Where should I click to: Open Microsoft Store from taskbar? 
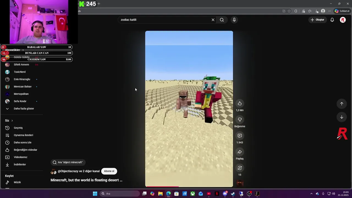coord(177,194)
